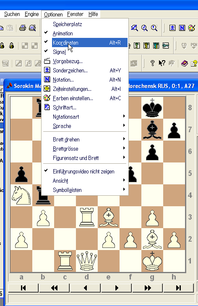Click the key card toolbar icon
The image size is (198, 306).
(x=166, y=45)
